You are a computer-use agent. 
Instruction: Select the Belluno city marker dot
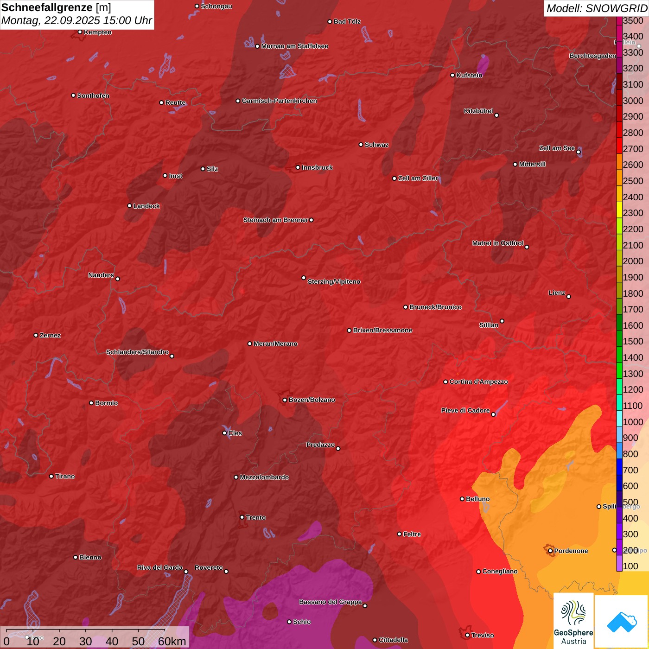tap(462, 499)
